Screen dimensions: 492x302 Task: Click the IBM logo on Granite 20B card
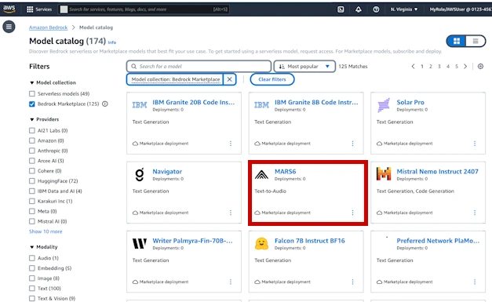(x=140, y=105)
